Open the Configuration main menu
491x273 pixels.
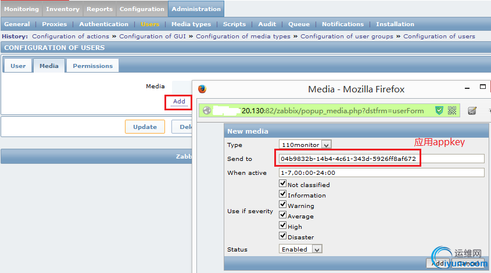click(x=142, y=9)
